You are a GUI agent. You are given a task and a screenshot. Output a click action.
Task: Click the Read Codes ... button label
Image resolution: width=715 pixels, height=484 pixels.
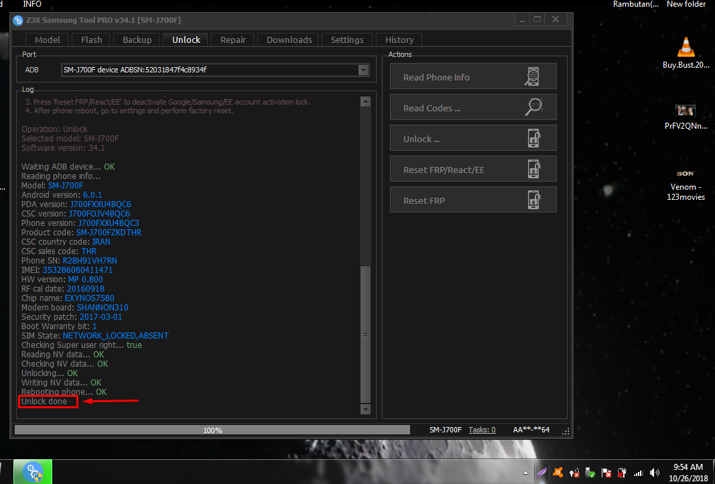(432, 108)
